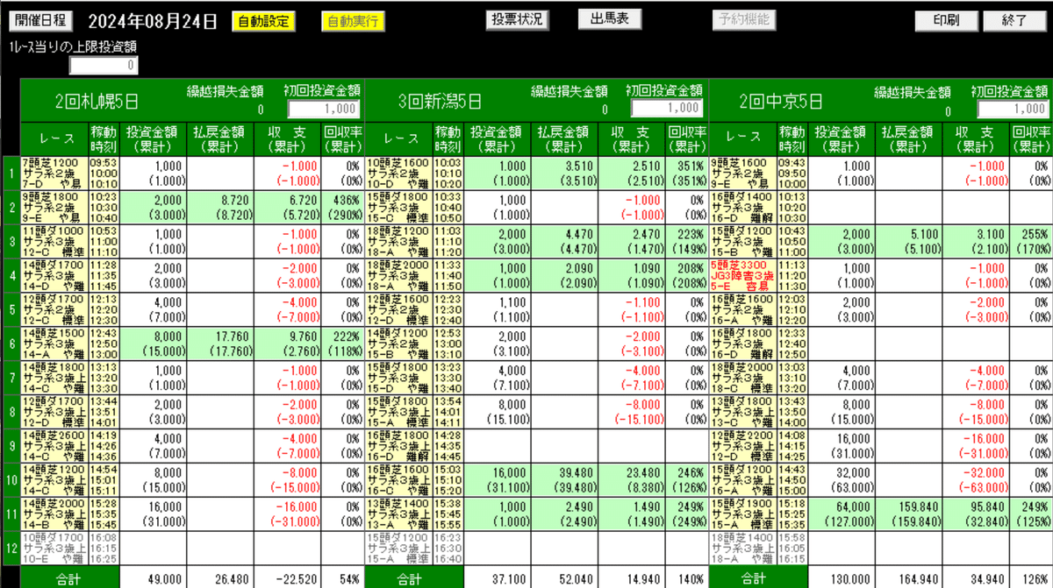Exit the application with 終了
Image resolution: width=1053 pixels, height=588 pixels.
tap(1014, 18)
